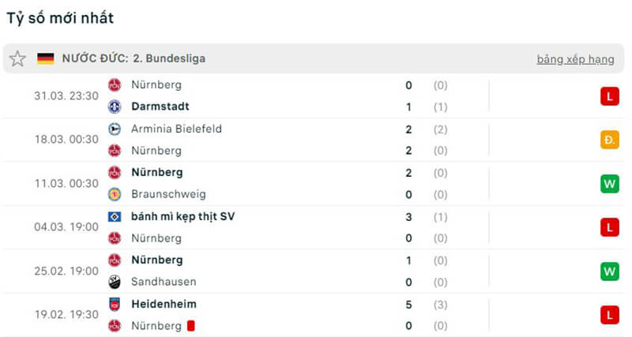Click the green W badge for Sandhausen match
Viewport: 632px width, 337px height.
click(x=609, y=271)
